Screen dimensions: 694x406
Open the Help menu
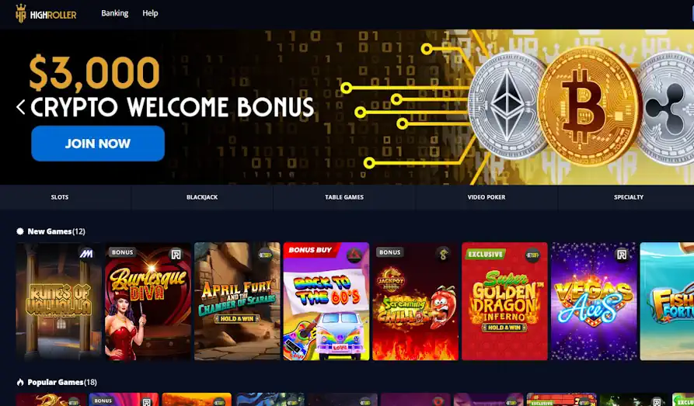pos(150,13)
